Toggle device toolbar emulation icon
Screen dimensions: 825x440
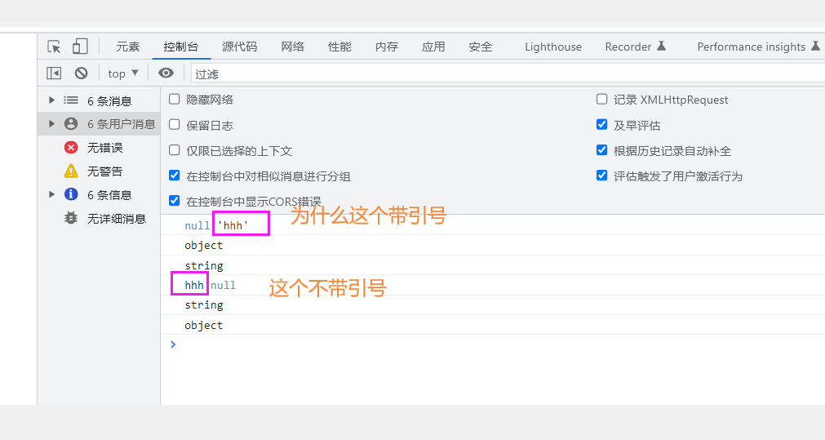pyautogui.click(x=80, y=47)
